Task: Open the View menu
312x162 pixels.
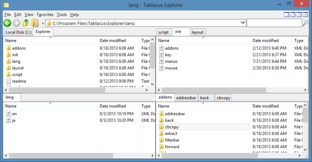Action: 29,14
